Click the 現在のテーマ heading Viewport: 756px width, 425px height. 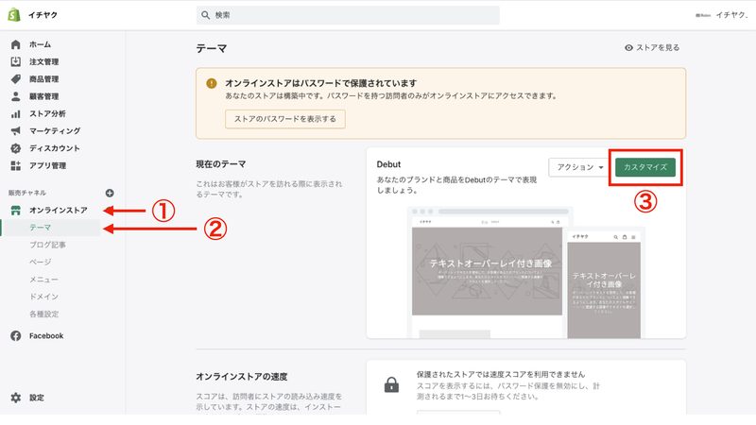(x=221, y=164)
